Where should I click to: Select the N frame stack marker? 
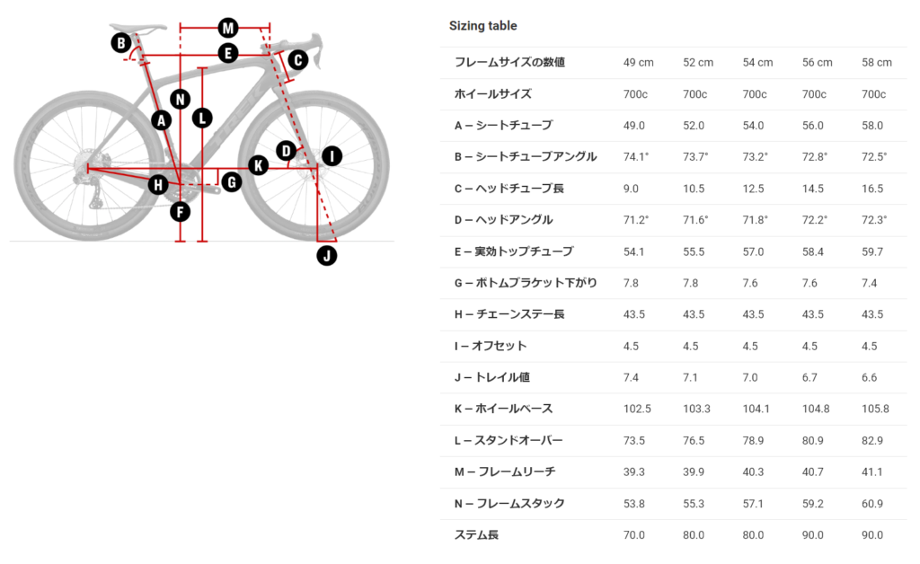click(x=181, y=99)
